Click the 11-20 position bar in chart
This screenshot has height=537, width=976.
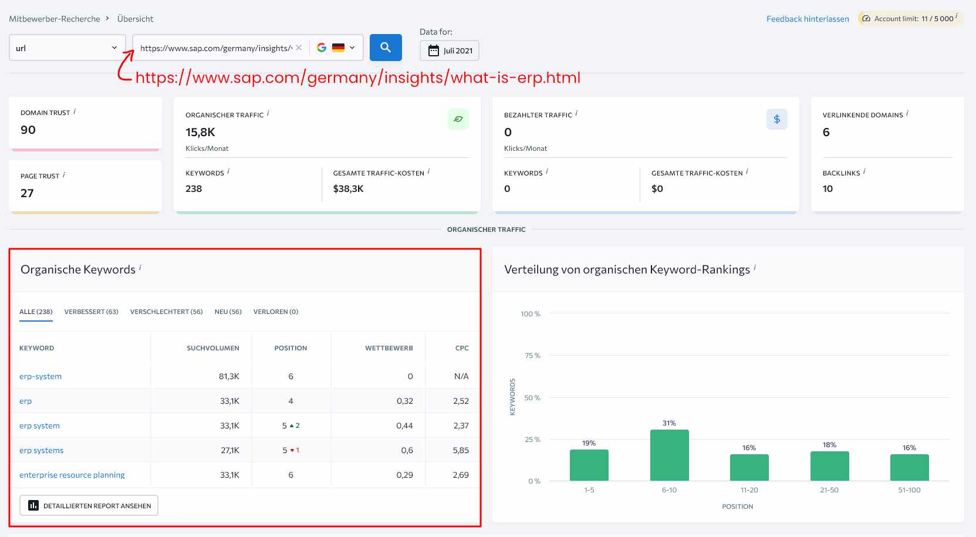coord(749,467)
